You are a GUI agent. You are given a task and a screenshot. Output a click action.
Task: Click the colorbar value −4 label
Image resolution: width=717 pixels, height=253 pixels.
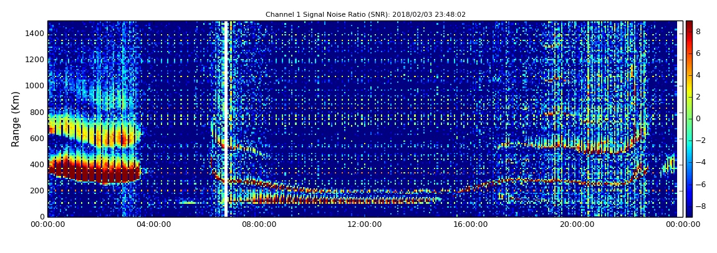point(700,162)
